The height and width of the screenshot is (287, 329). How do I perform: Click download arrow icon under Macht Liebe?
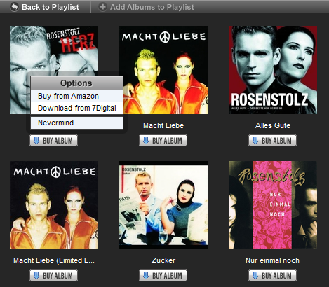(146, 141)
